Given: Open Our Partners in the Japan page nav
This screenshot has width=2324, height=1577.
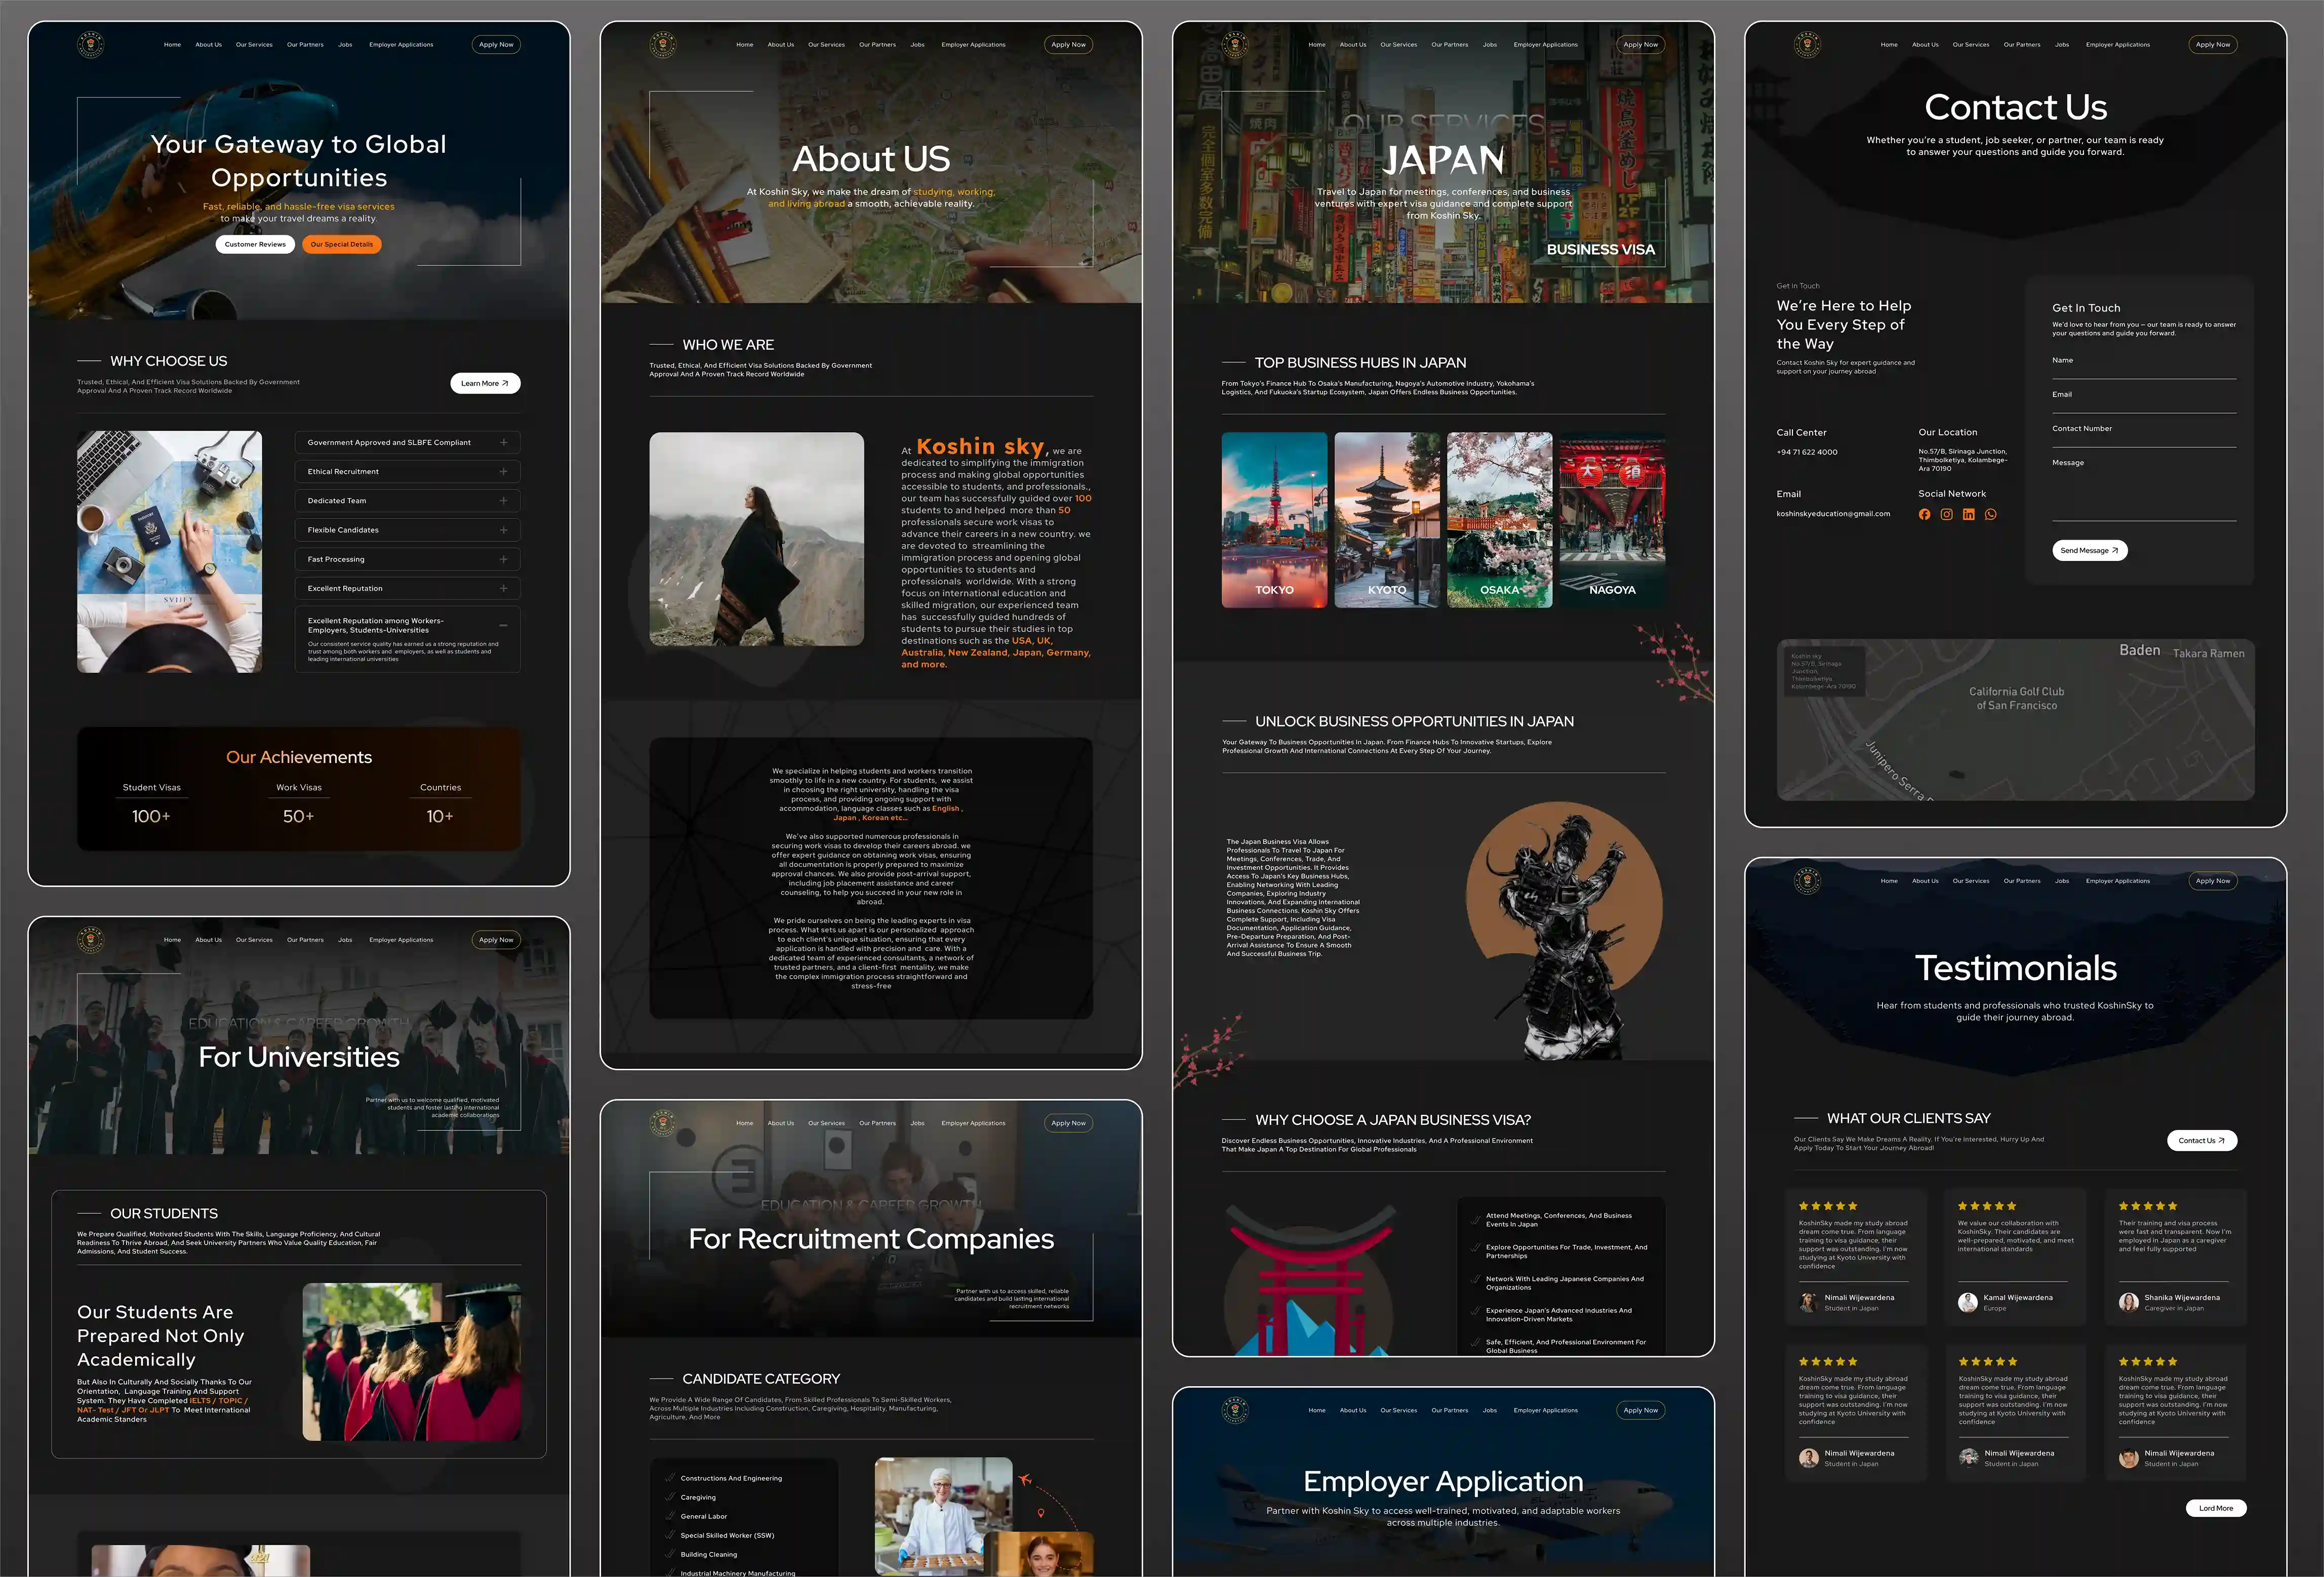Looking at the screenshot, I should (1449, 45).
